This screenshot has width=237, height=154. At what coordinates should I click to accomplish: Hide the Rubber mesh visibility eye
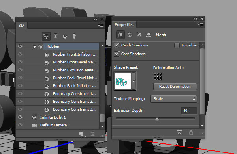pyautogui.click(x=20, y=46)
